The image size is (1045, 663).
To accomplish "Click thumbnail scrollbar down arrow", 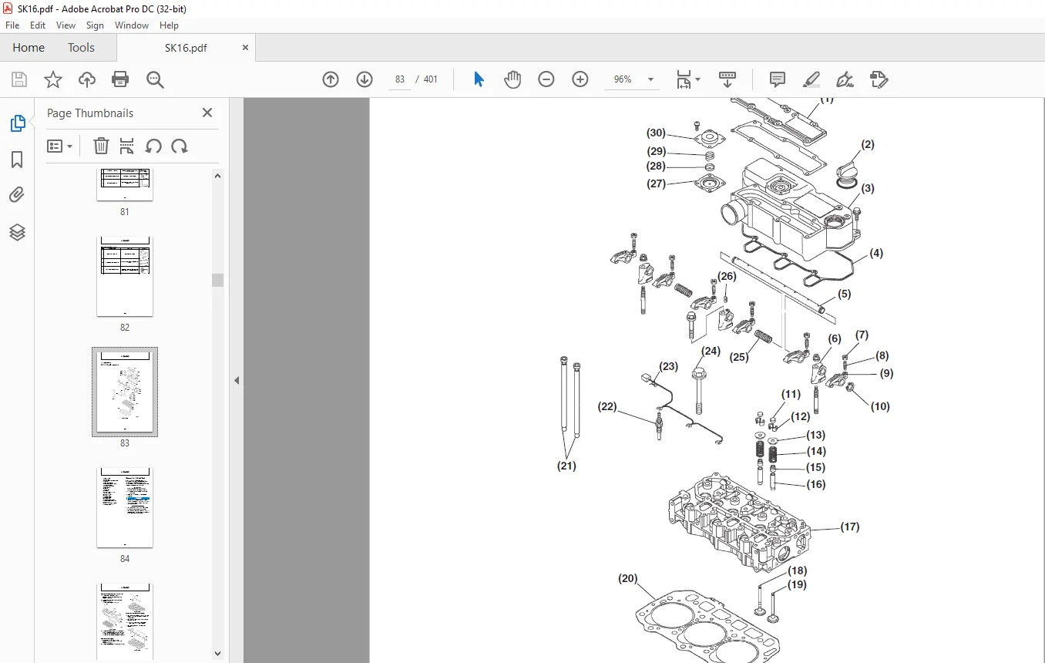I will pyautogui.click(x=217, y=654).
